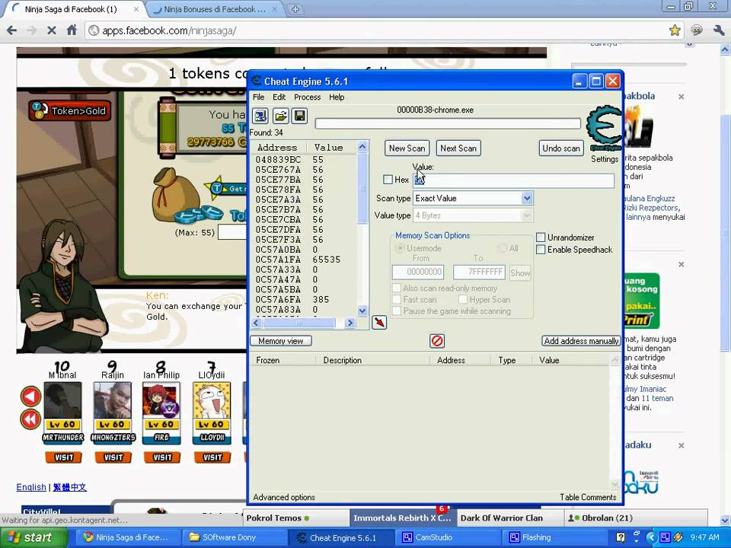Click the Windows start button
This screenshot has height=548, width=731.
pyautogui.click(x=33, y=537)
